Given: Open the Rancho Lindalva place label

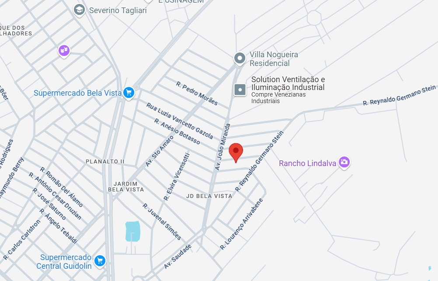Looking at the screenshot, I should tap(308, 163).
